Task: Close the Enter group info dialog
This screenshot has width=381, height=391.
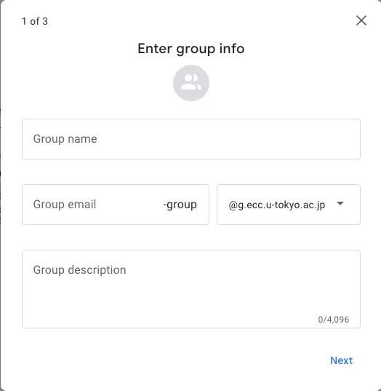Action: click(x=361, y=20)
